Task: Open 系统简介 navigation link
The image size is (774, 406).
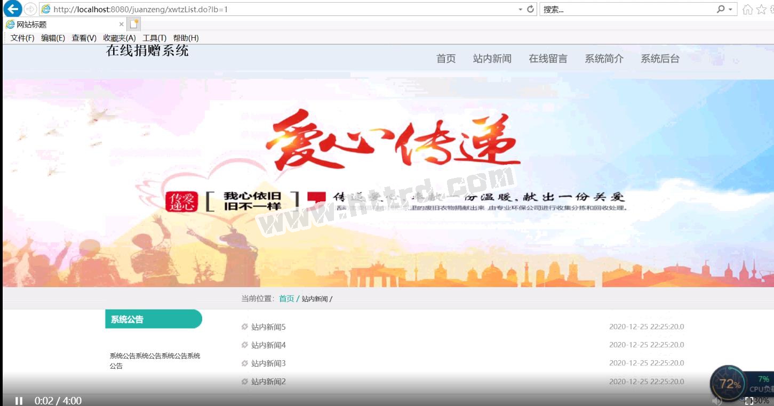Action: pyautogui.click(x=604, y=59)
